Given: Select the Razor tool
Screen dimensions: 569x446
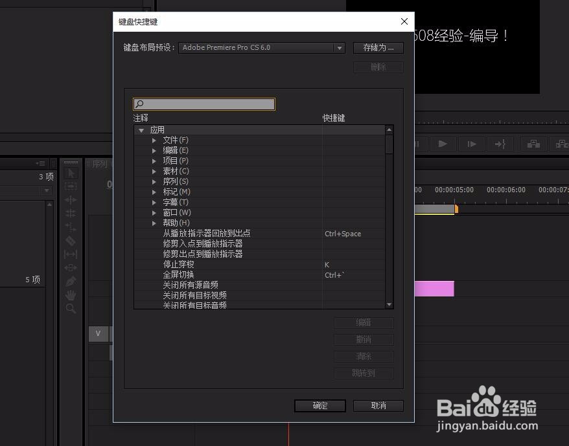Looking at the screenshot, I should tap(71, 241).
